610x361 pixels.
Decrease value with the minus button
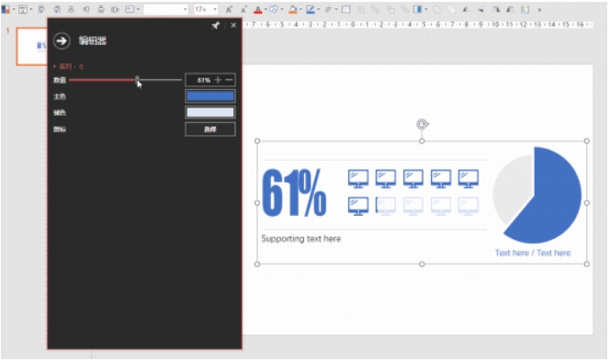point(229,80)
